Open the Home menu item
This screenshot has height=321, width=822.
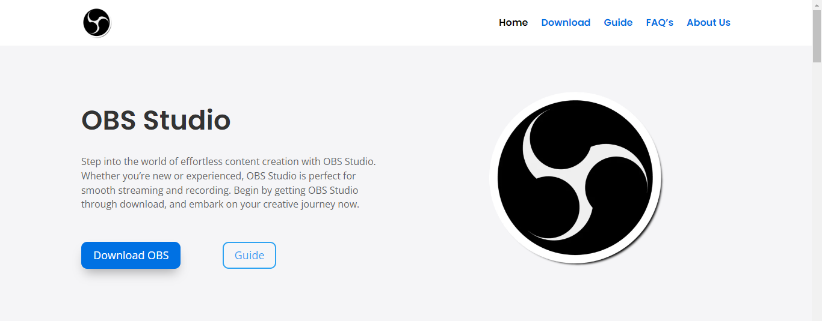pos(513,23)
